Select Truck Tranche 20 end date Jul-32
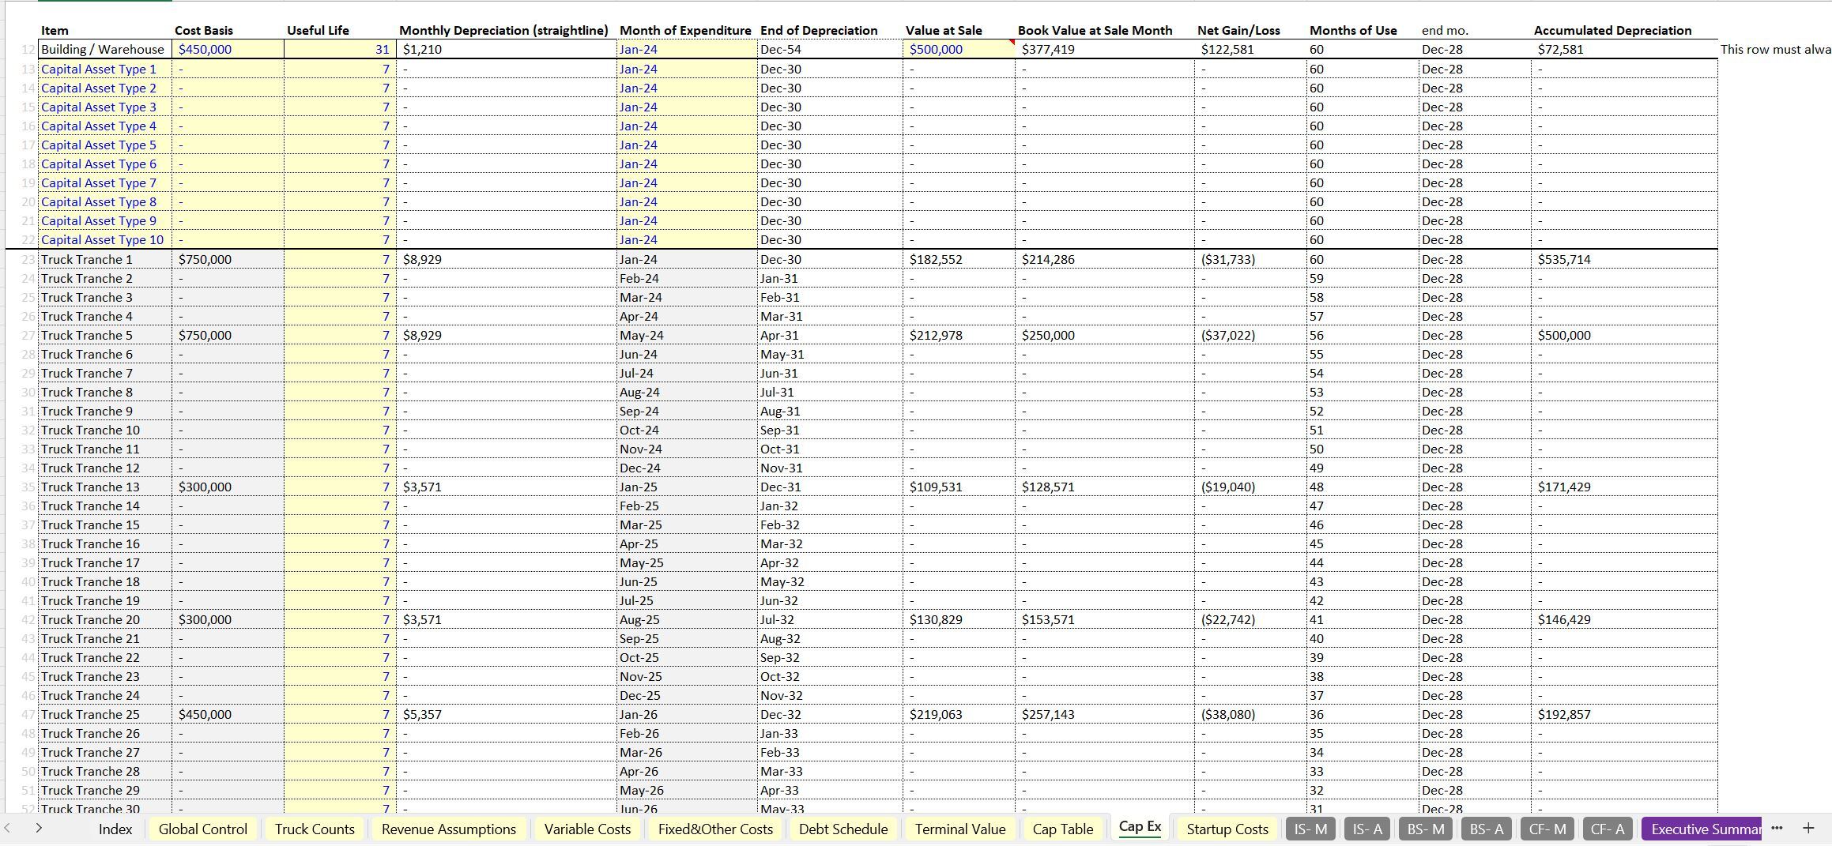 (x=830, y=619)
